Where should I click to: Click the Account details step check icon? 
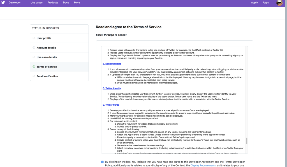point(34,48)
